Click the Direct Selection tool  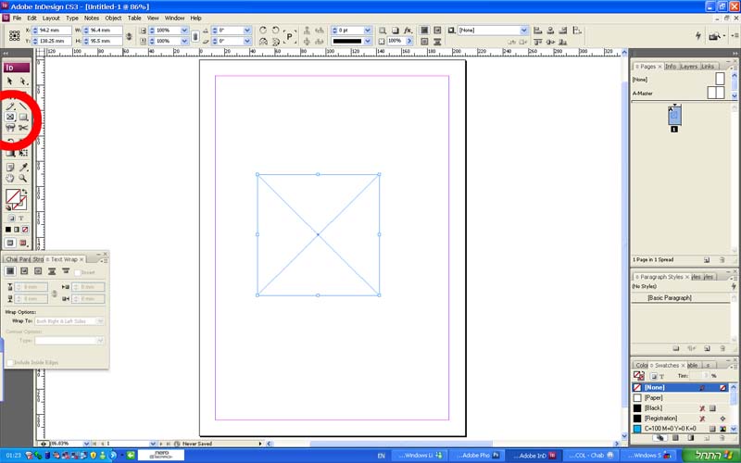pyautogui.click(x=24, y=81)
